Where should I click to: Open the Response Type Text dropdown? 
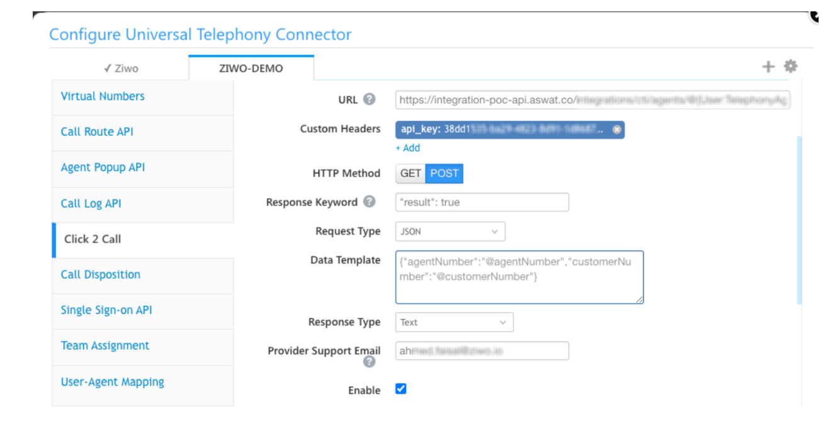click(x=455, y=322)
